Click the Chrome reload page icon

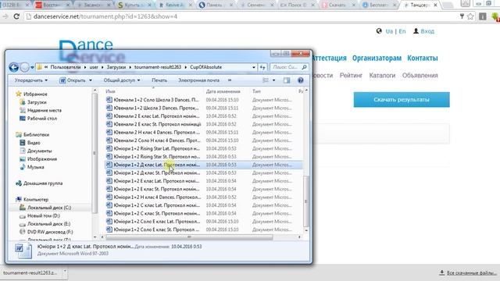(x=16, y=16)
